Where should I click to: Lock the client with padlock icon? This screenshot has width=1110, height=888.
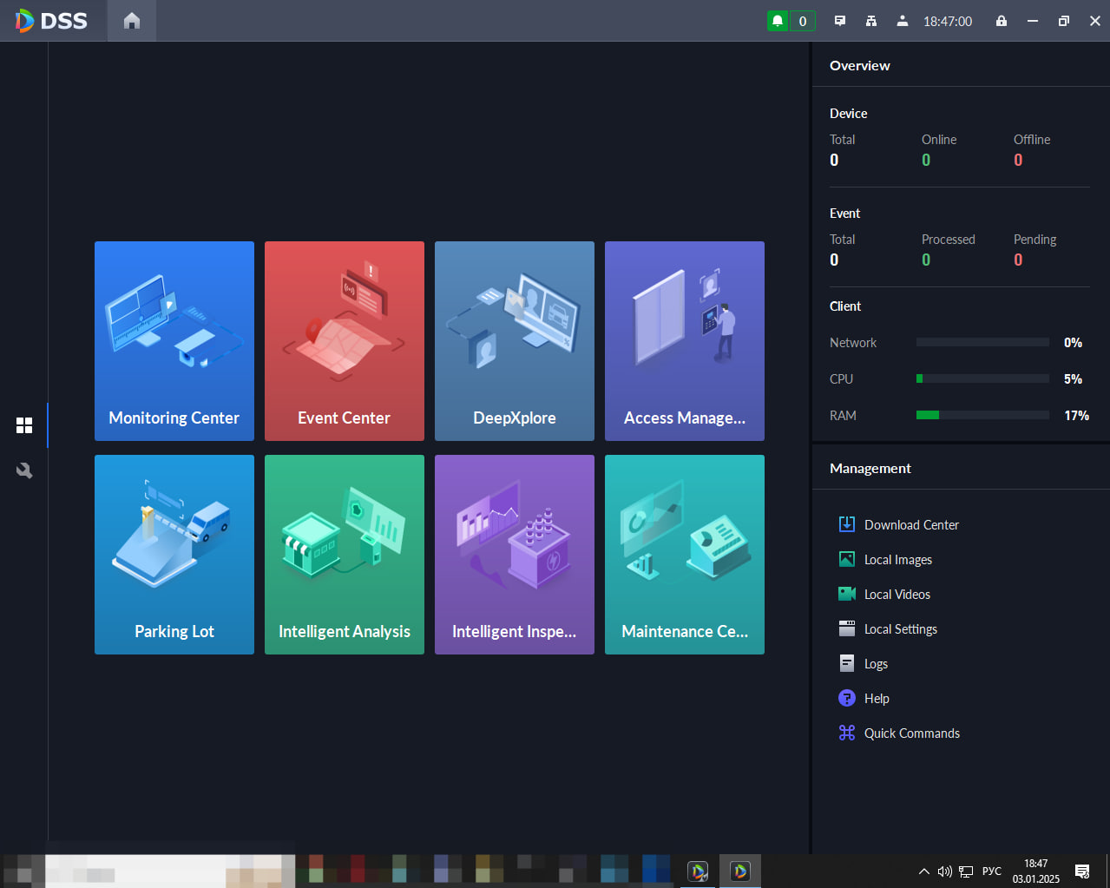click(1002, 21)
